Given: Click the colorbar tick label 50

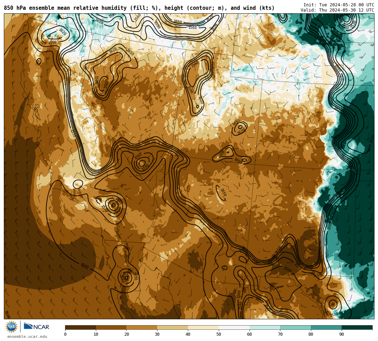Looking at the screenshot, I should 219,334.
